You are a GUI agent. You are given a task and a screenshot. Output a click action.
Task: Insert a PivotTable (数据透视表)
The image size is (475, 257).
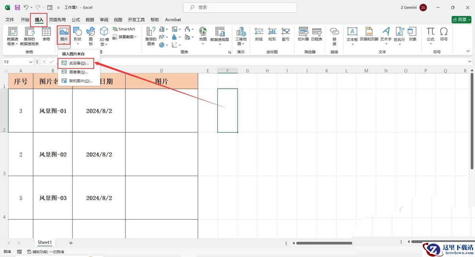[13, 36]
